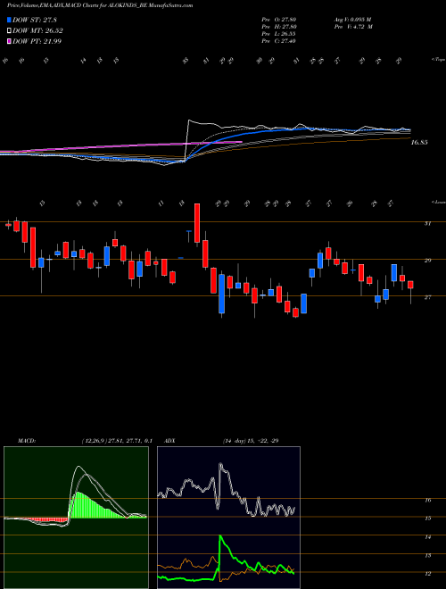Click the 29 price axis label

[427, 261]
